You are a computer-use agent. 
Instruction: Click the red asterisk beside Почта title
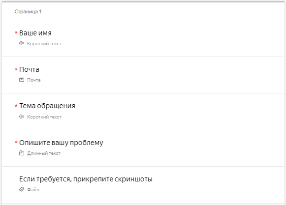16,69
